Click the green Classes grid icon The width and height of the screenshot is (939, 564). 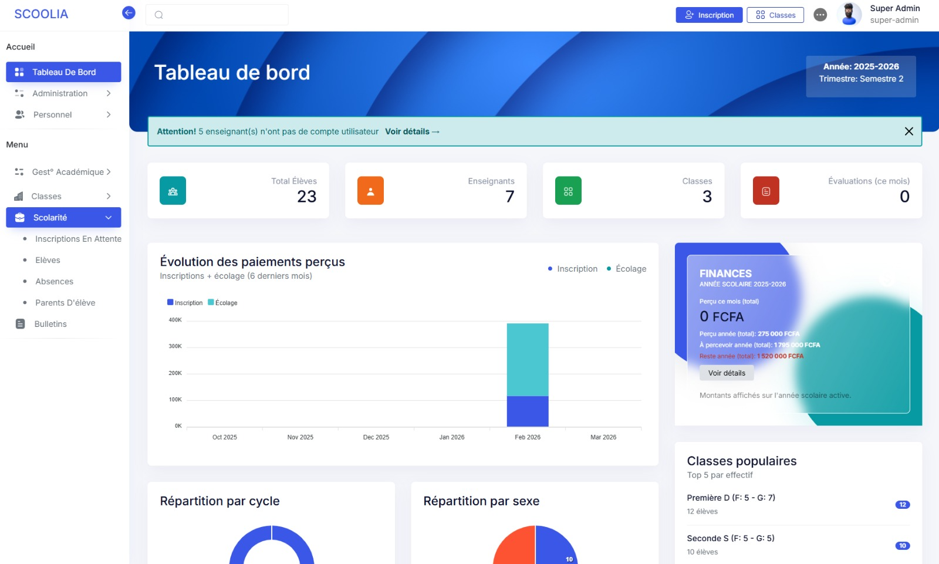click(x=568, y=190)
